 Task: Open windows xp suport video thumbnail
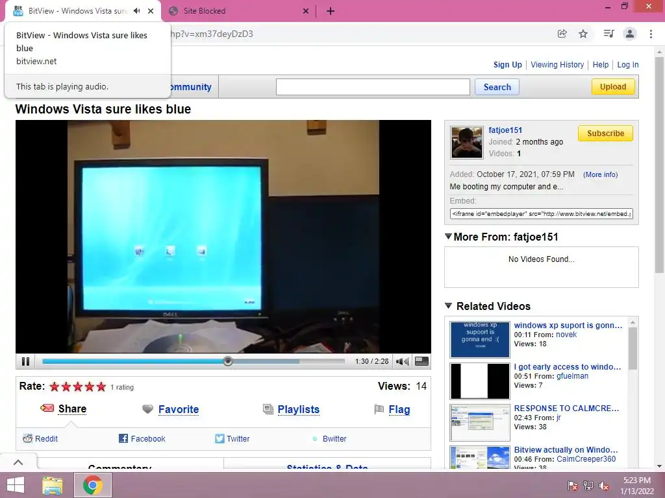point(480,340)
